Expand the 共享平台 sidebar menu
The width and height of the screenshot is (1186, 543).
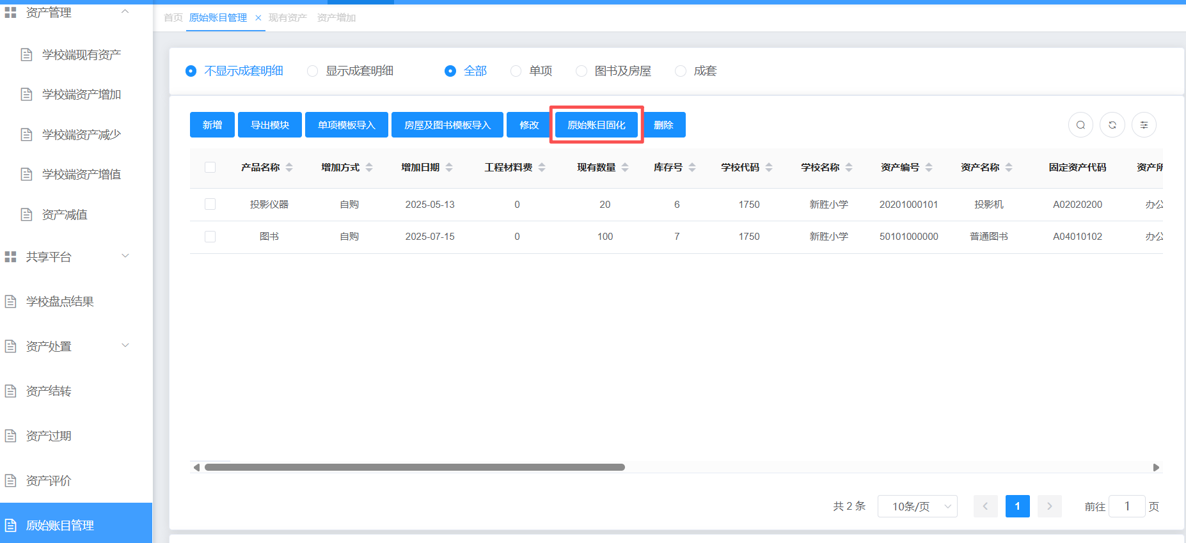(x=125, y=256)
